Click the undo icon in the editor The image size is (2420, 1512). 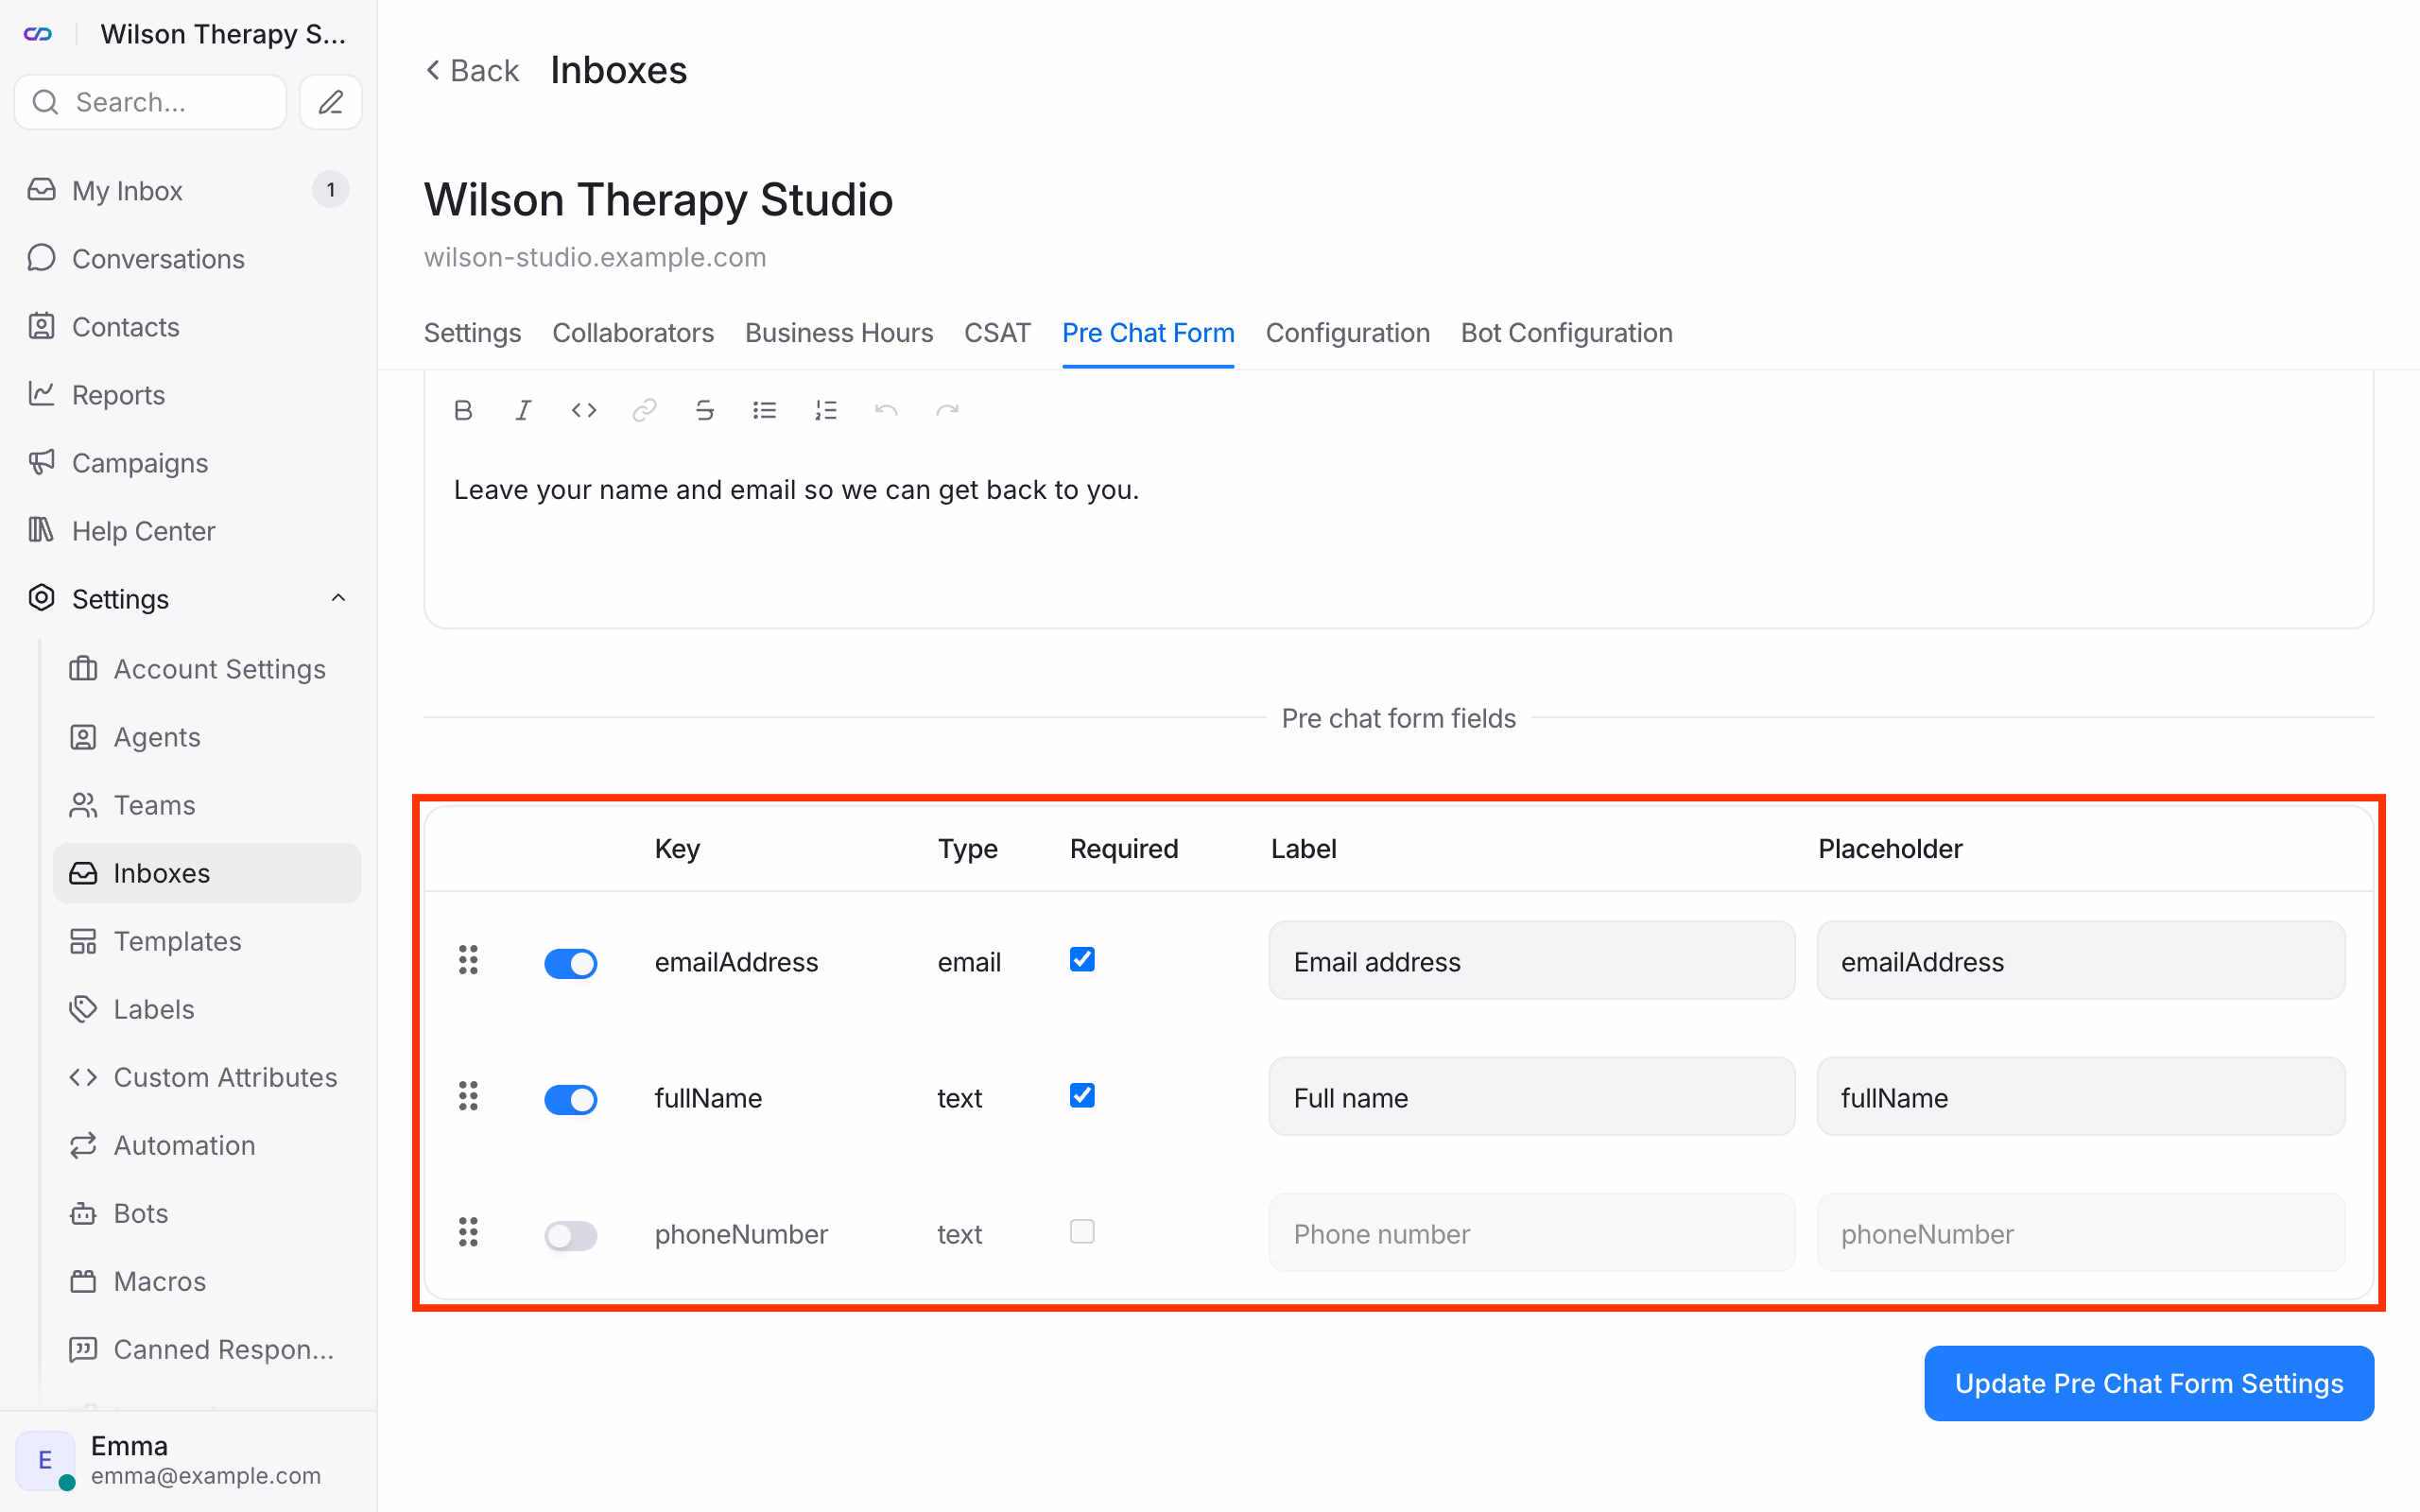pos(886,410)
